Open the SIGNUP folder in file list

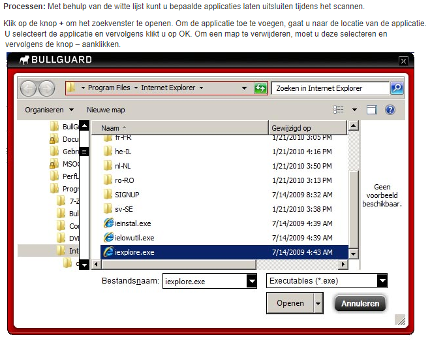[x=127, y=194]
